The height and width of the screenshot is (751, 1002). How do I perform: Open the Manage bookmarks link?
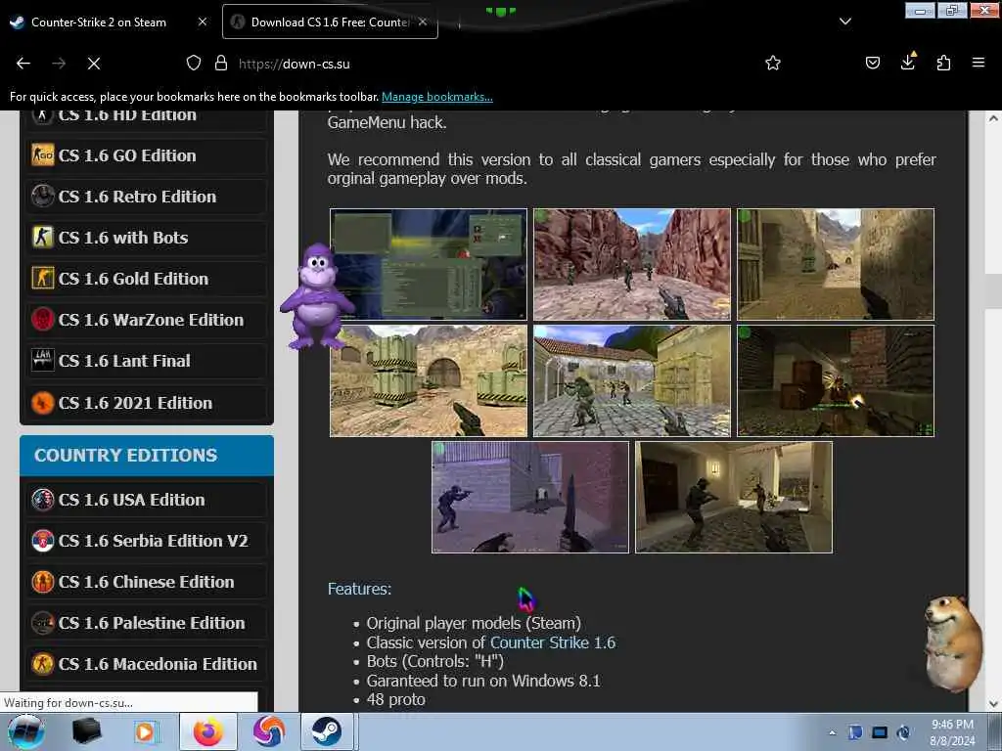pyautogui.click(x=437, y=97)
